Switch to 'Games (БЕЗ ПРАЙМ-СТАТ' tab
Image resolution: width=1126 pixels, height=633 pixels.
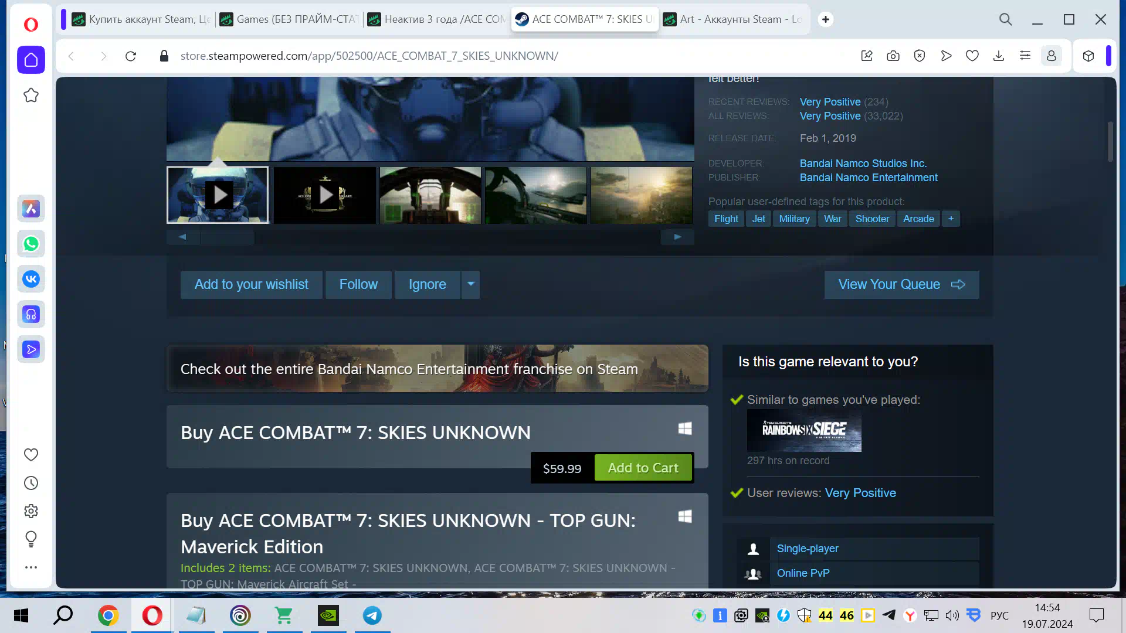pos(289,19)
